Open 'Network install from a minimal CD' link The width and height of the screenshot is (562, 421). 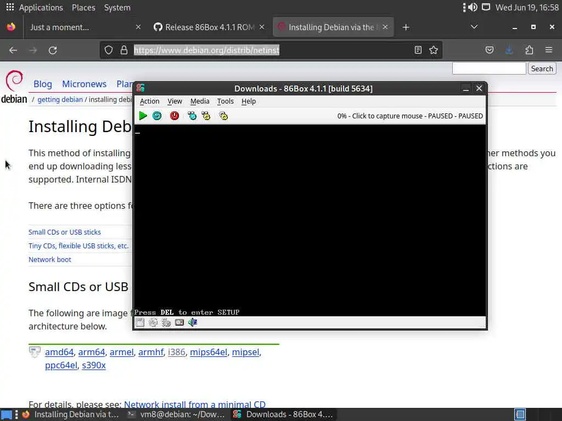195,405
